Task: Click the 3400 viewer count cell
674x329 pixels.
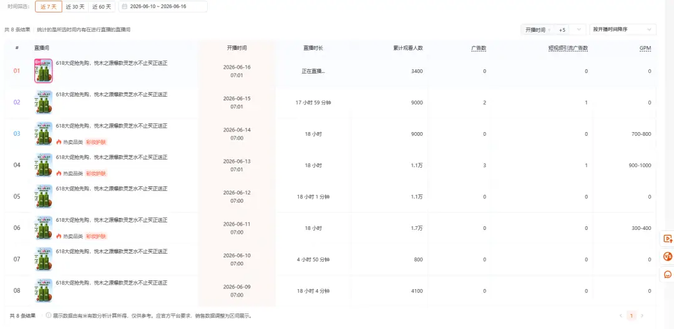Action: pos(417,71)
